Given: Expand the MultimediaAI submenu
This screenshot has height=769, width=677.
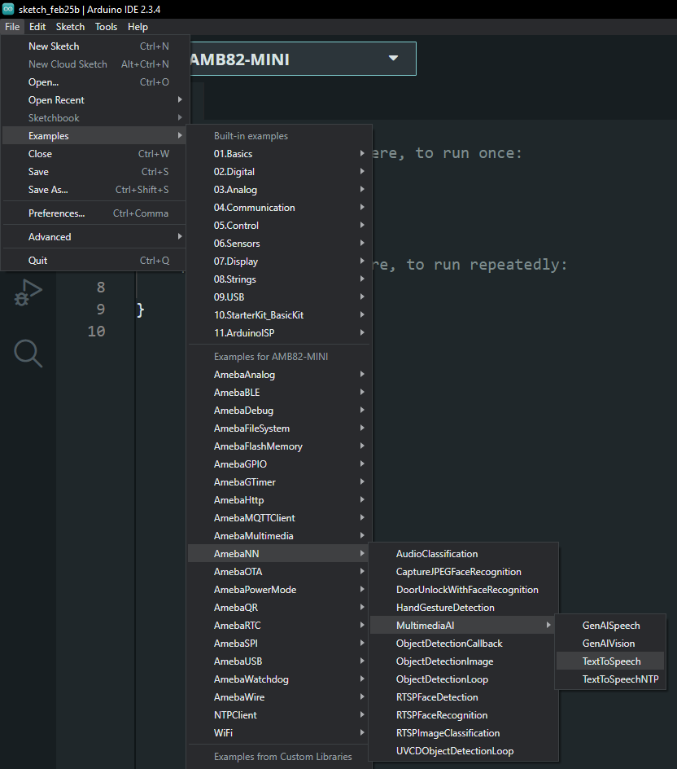Looking at the screenshot, I should [x=464, y=626].
